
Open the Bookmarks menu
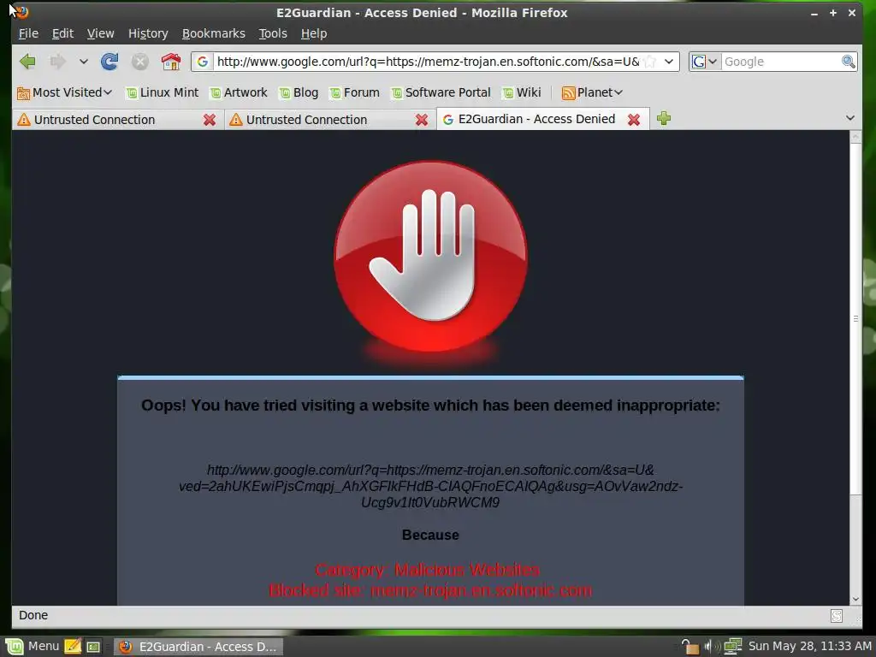click(x=213, y=33)
